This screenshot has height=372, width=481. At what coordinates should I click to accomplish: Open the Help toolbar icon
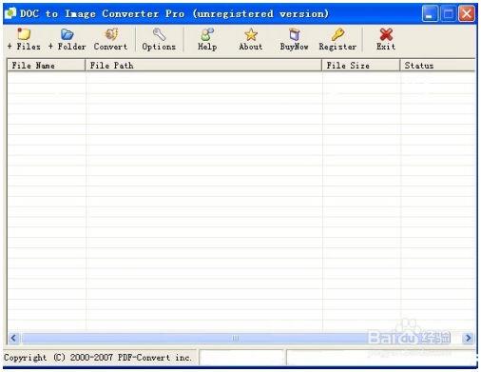[207, 34]
